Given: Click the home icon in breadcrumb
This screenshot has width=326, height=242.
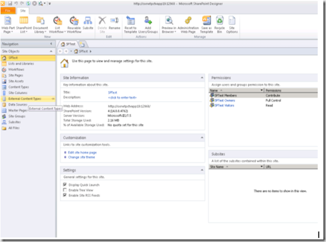Looking at the screenshot, I should pos(76,51).
